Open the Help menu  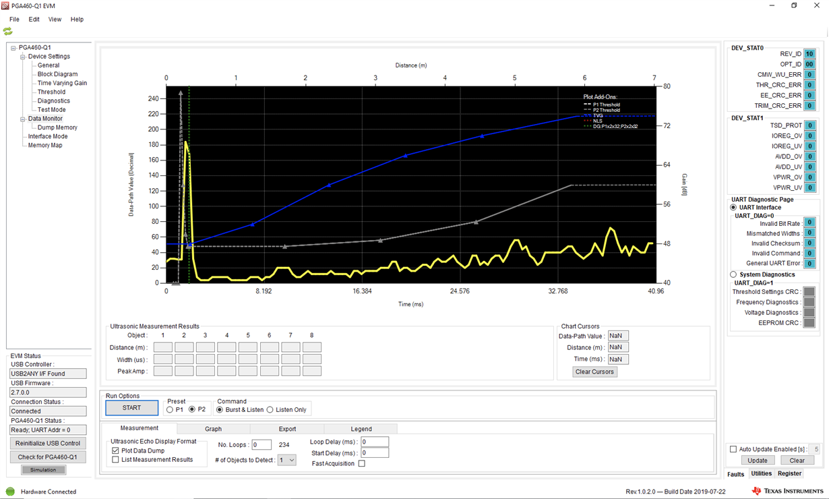click(78, 20)
